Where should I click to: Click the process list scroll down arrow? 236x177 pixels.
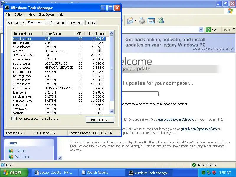click(x=112, y=112)
